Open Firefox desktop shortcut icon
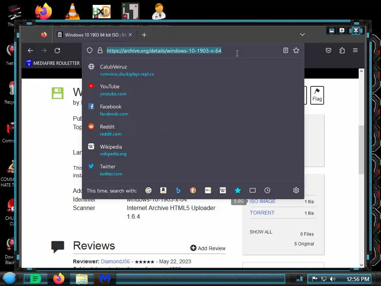 click(44, 11)
